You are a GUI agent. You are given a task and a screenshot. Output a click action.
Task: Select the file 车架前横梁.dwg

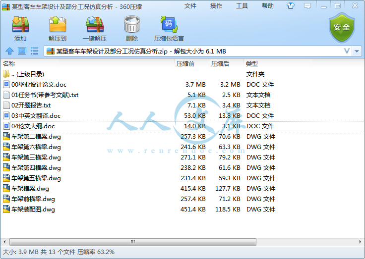33,199
